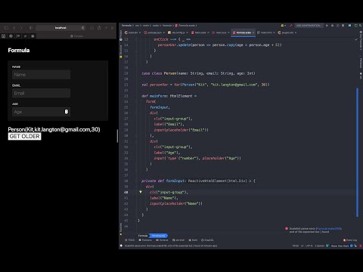Open the sbt shell tool window
Viewport: 363px width, 272px height.
[178, 240]
